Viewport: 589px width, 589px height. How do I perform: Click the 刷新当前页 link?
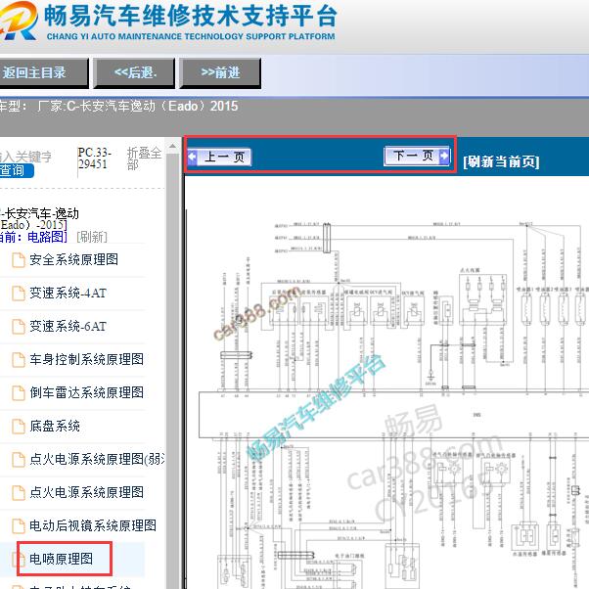pyautogui.click(x=501, y=161)
